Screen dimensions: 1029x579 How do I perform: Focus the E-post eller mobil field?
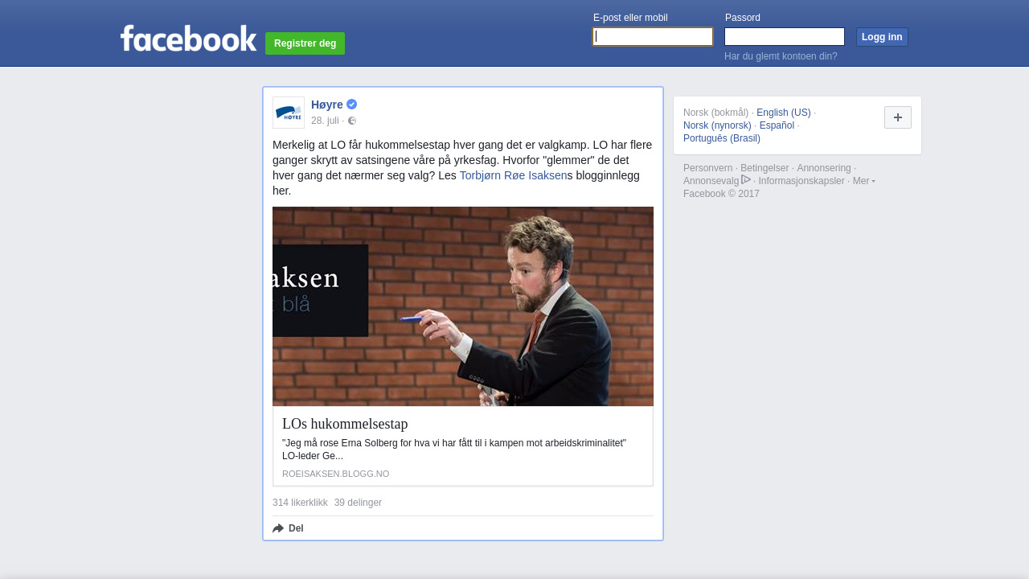653,37
